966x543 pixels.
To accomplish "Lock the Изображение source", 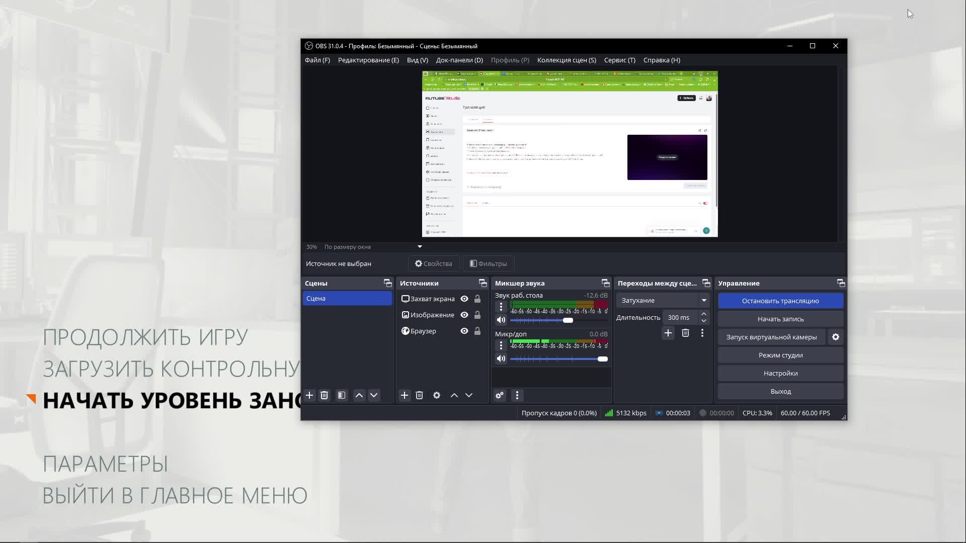I will (x=477, y=315).
